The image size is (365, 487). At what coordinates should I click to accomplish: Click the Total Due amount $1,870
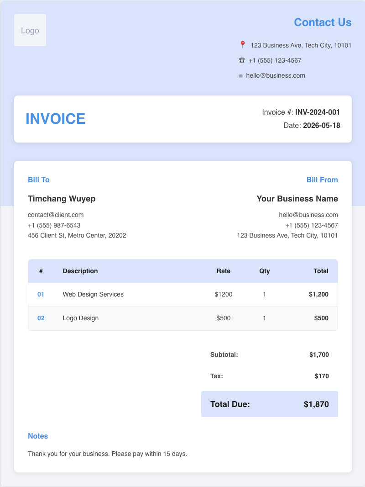(x=316, y=404)
